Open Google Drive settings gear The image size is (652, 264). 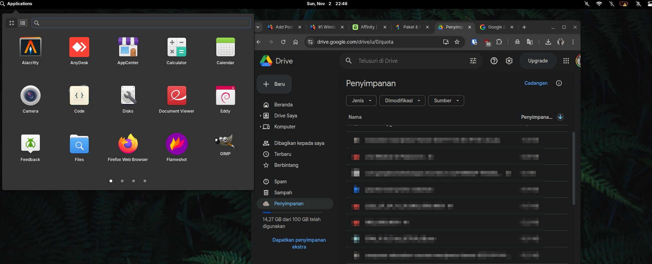509,61
